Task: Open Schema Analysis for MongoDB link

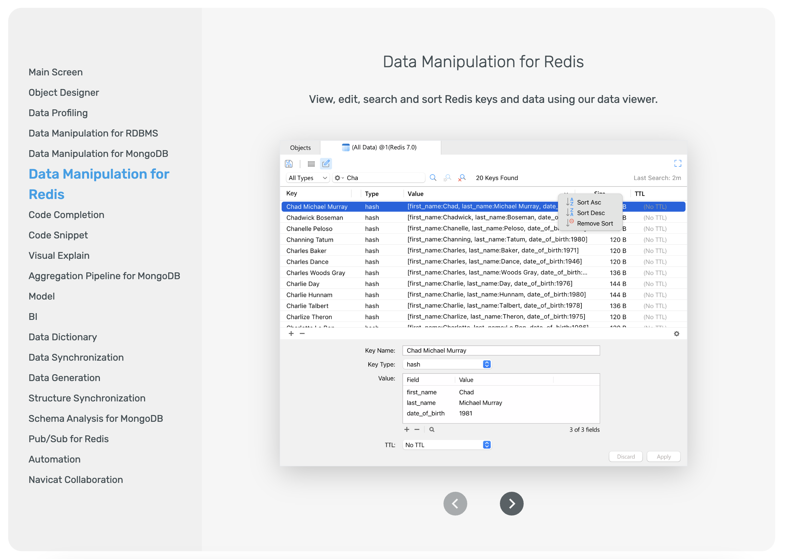Action: pos(95,418)
